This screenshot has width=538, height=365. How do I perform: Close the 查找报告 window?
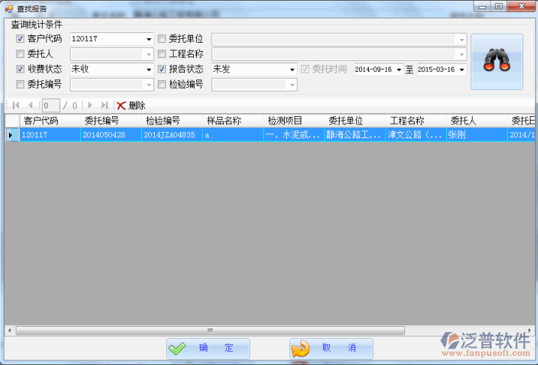tap(521, 6)
